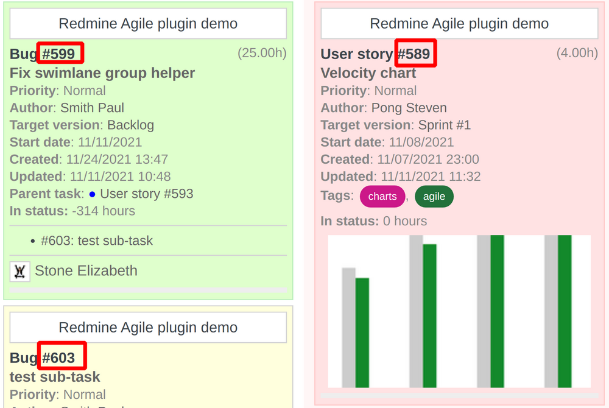This screenshot has height=408, width=609.
Task: Click the blue bullet icon beside parent task
Action: [92, 194]
